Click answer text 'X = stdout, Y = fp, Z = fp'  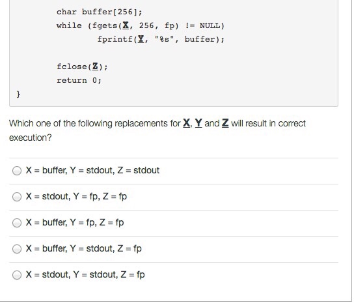pos(76,196)
